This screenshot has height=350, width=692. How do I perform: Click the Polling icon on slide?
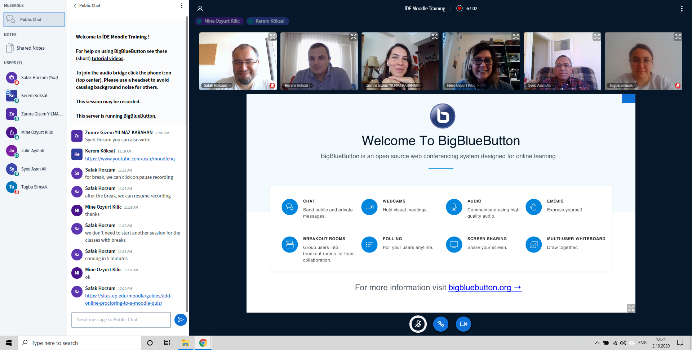(369, 245)
